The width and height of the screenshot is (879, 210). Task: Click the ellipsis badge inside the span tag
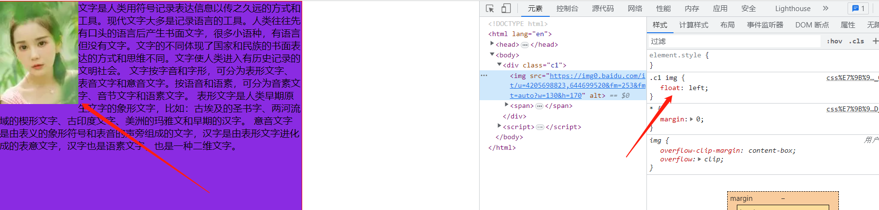point(539,106)
